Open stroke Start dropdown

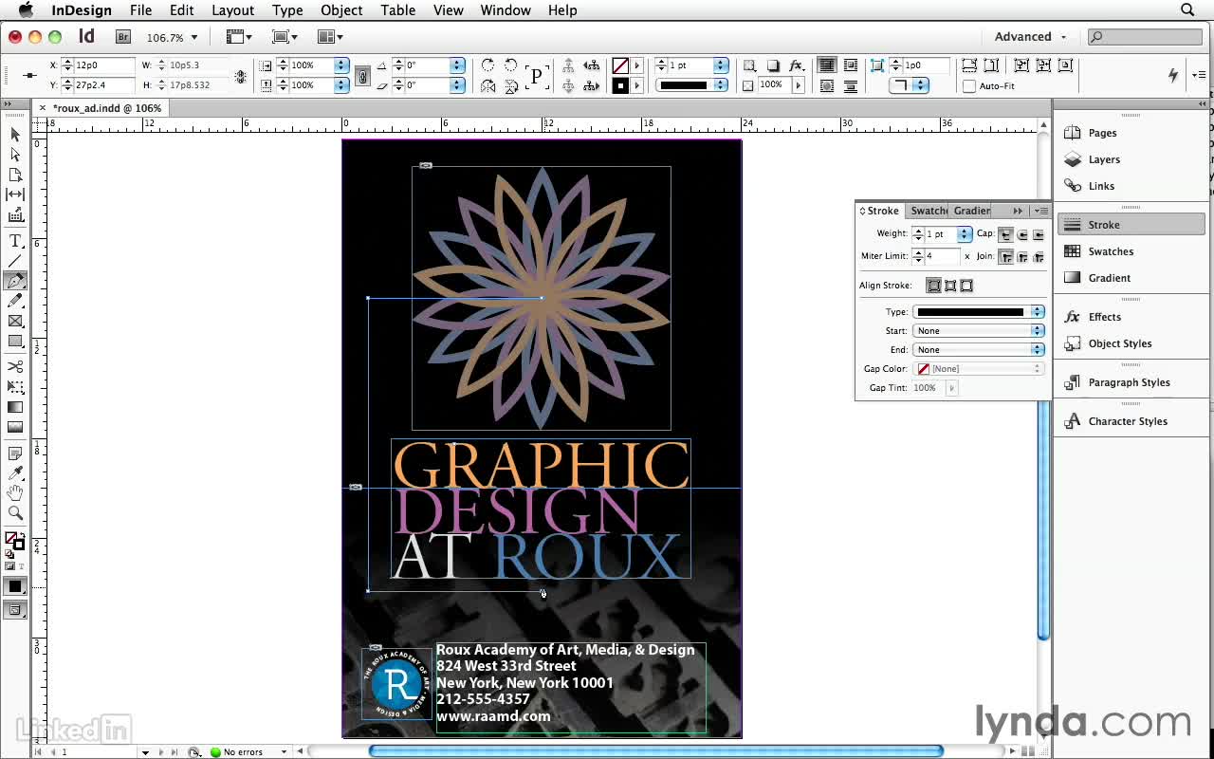click(x=978, y=331)
